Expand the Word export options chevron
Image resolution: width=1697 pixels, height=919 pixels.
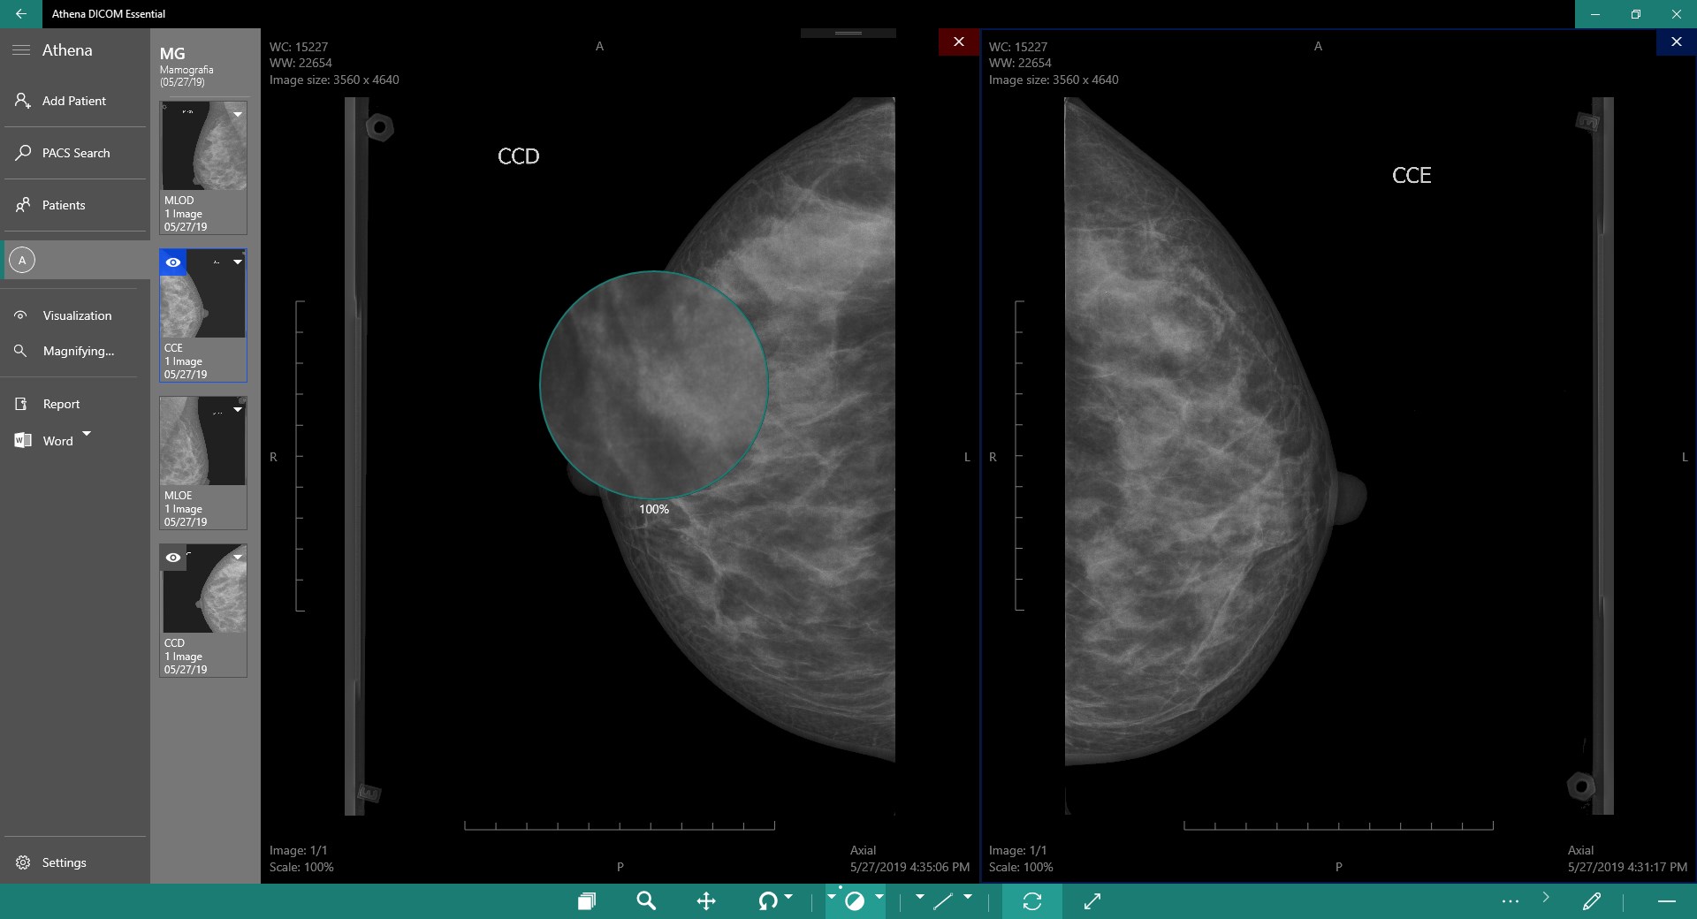tap(86, 434)
